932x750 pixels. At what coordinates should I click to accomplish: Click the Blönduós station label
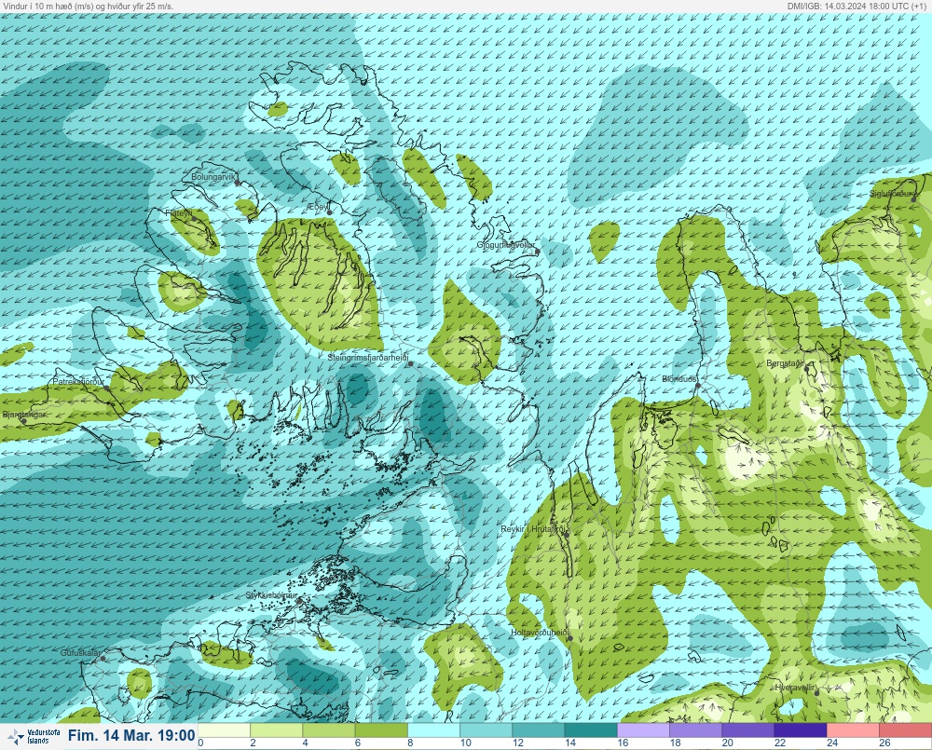tap(679, 378)
